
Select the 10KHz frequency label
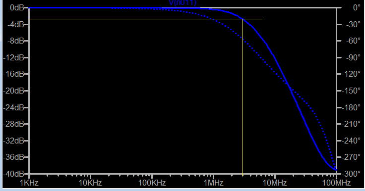90,183
